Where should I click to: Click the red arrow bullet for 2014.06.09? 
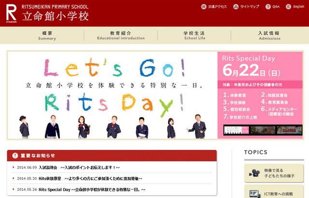tap(14, 167)
